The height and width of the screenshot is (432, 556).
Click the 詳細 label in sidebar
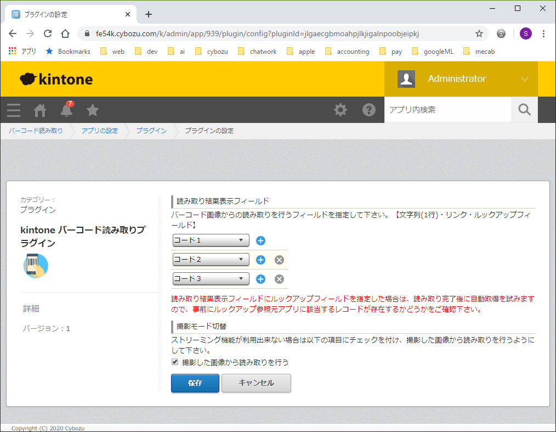(31, 308)
